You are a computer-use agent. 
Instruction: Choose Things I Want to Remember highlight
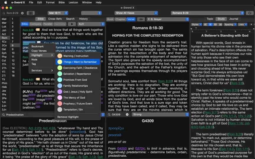pos(78,62)
